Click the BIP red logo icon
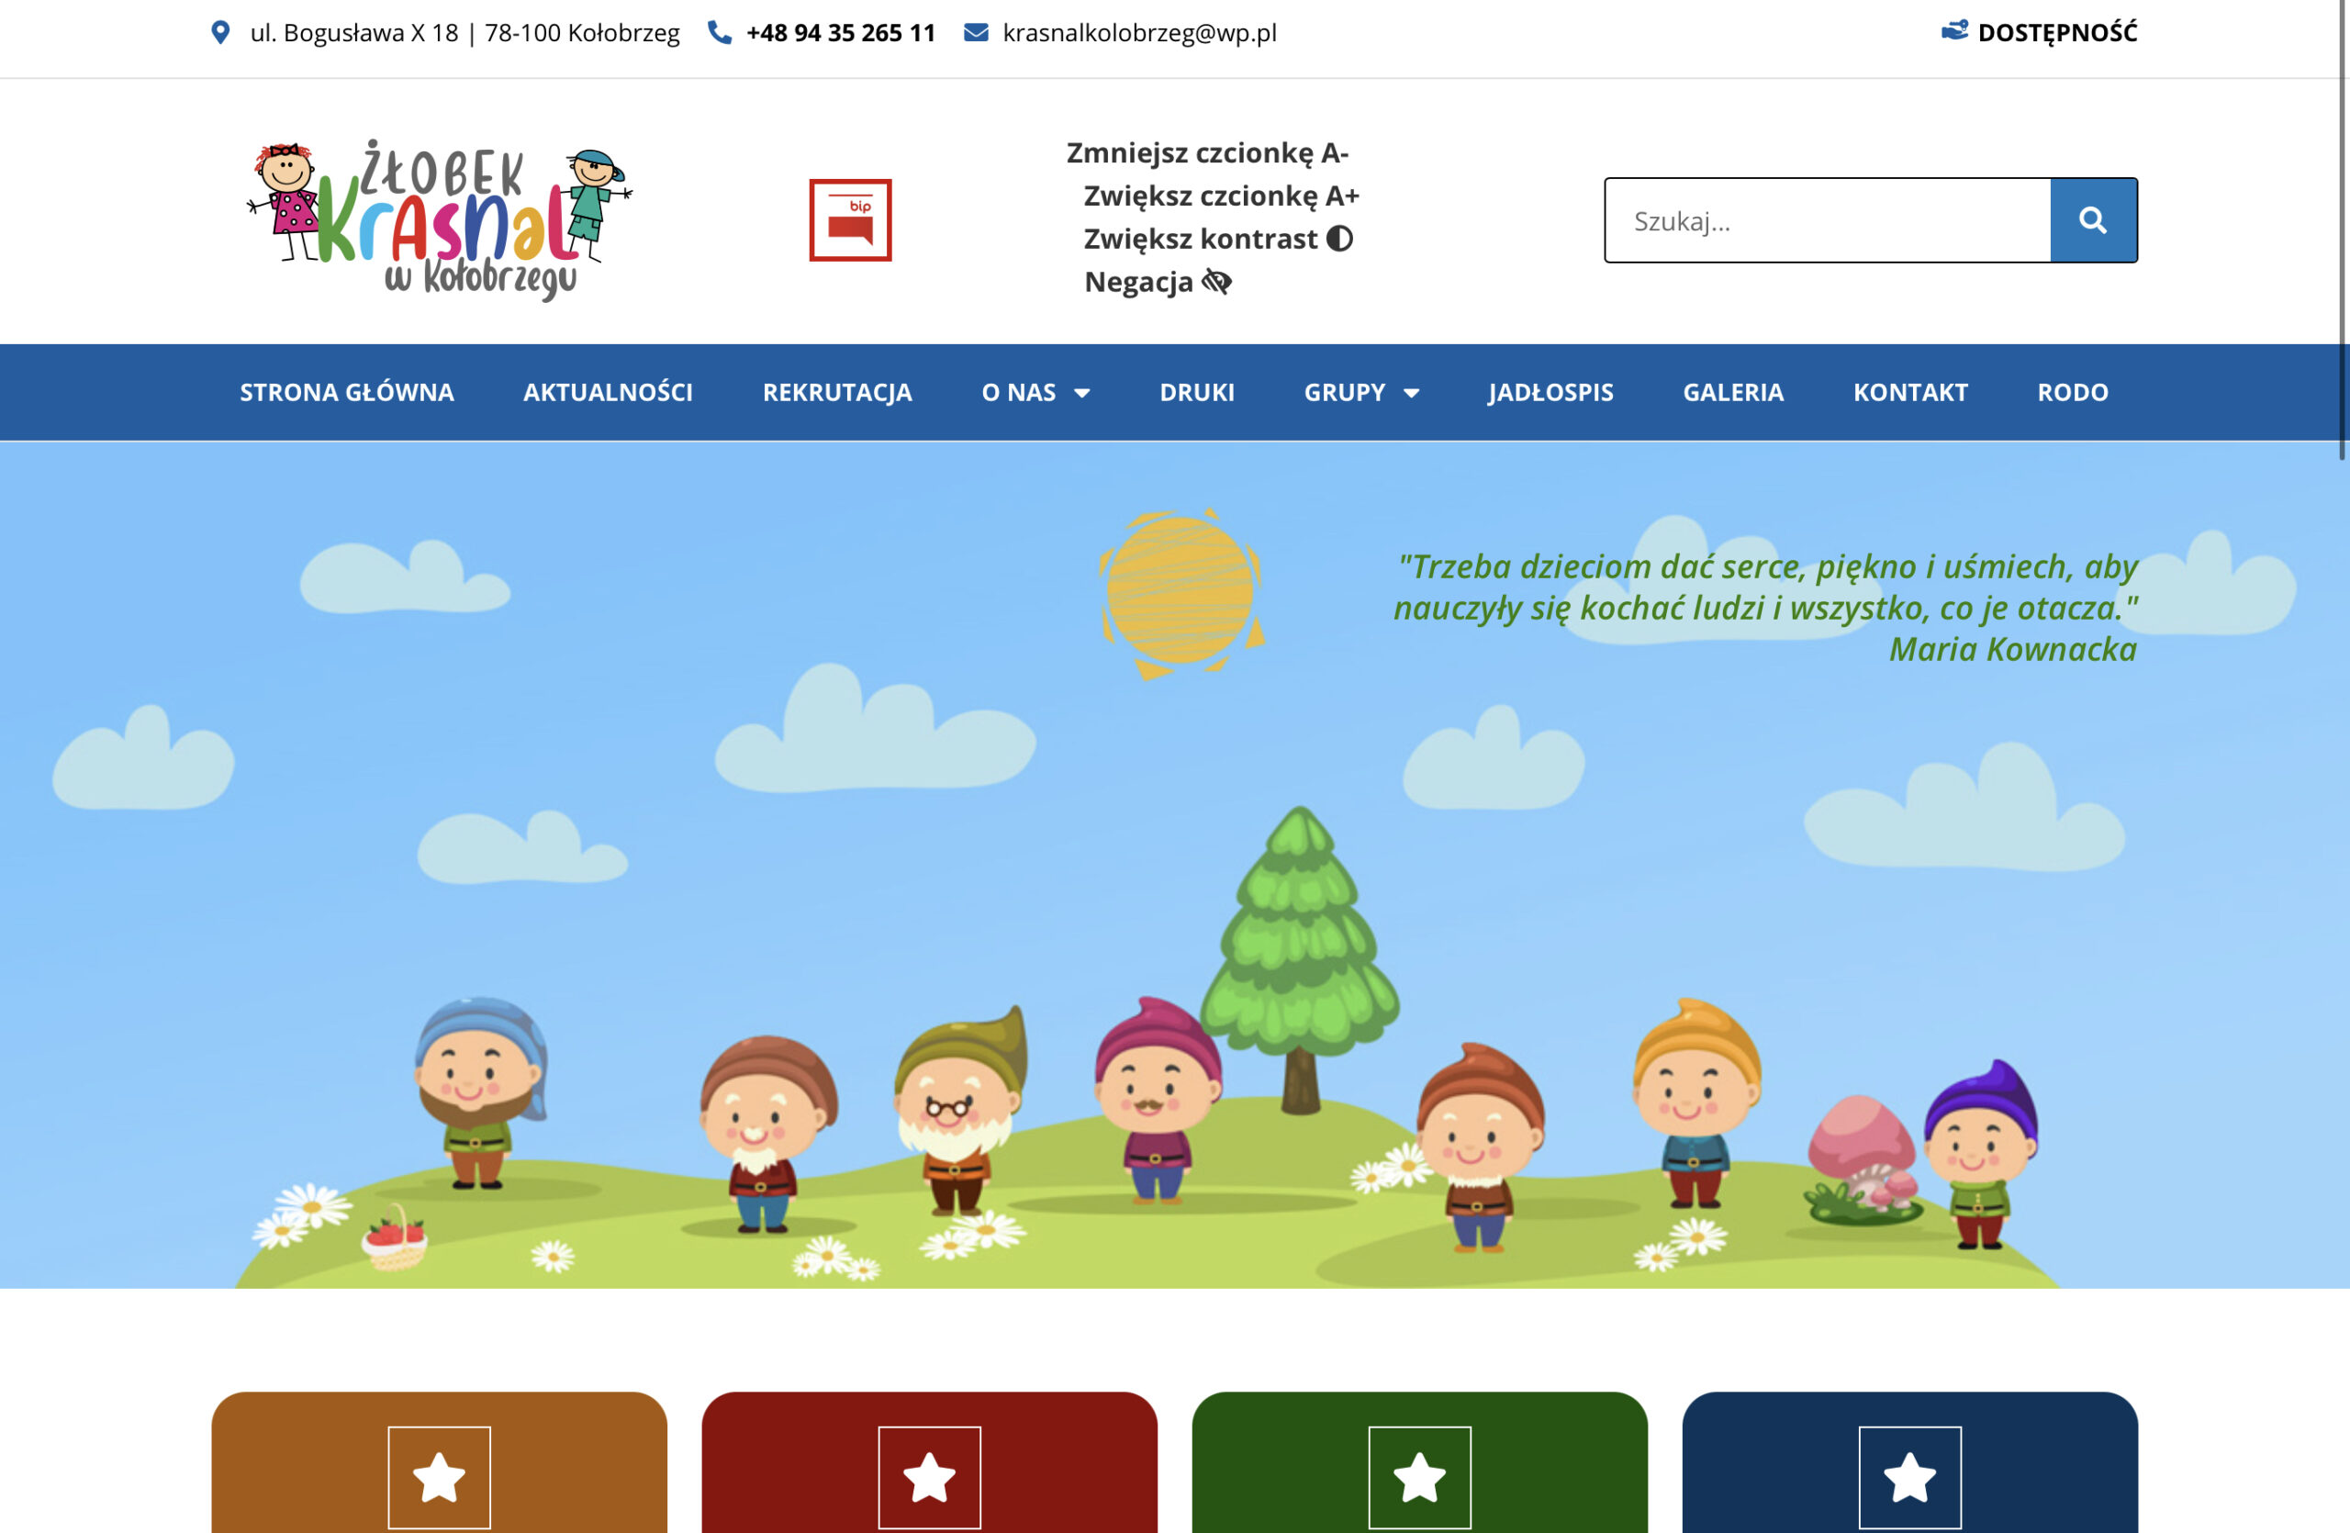Image resolution: width=2350 pixels, height=1533 pixels. (850, 220)
